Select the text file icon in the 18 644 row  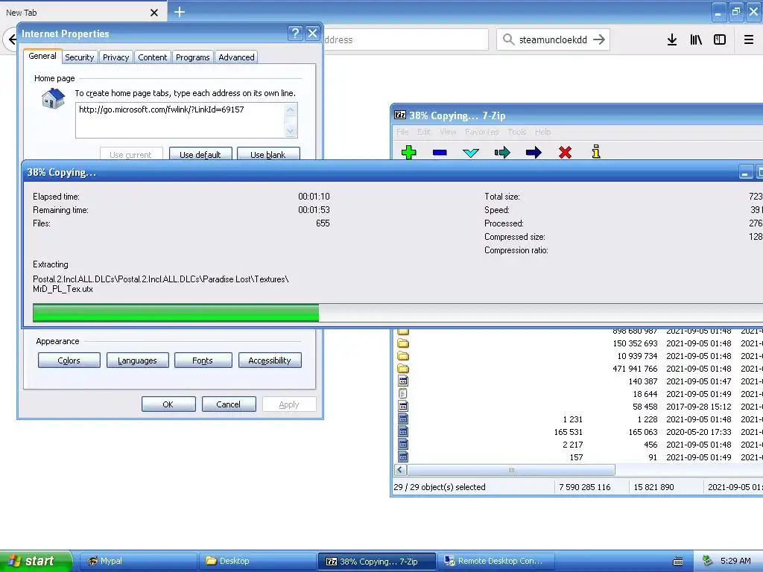(403, 394)
